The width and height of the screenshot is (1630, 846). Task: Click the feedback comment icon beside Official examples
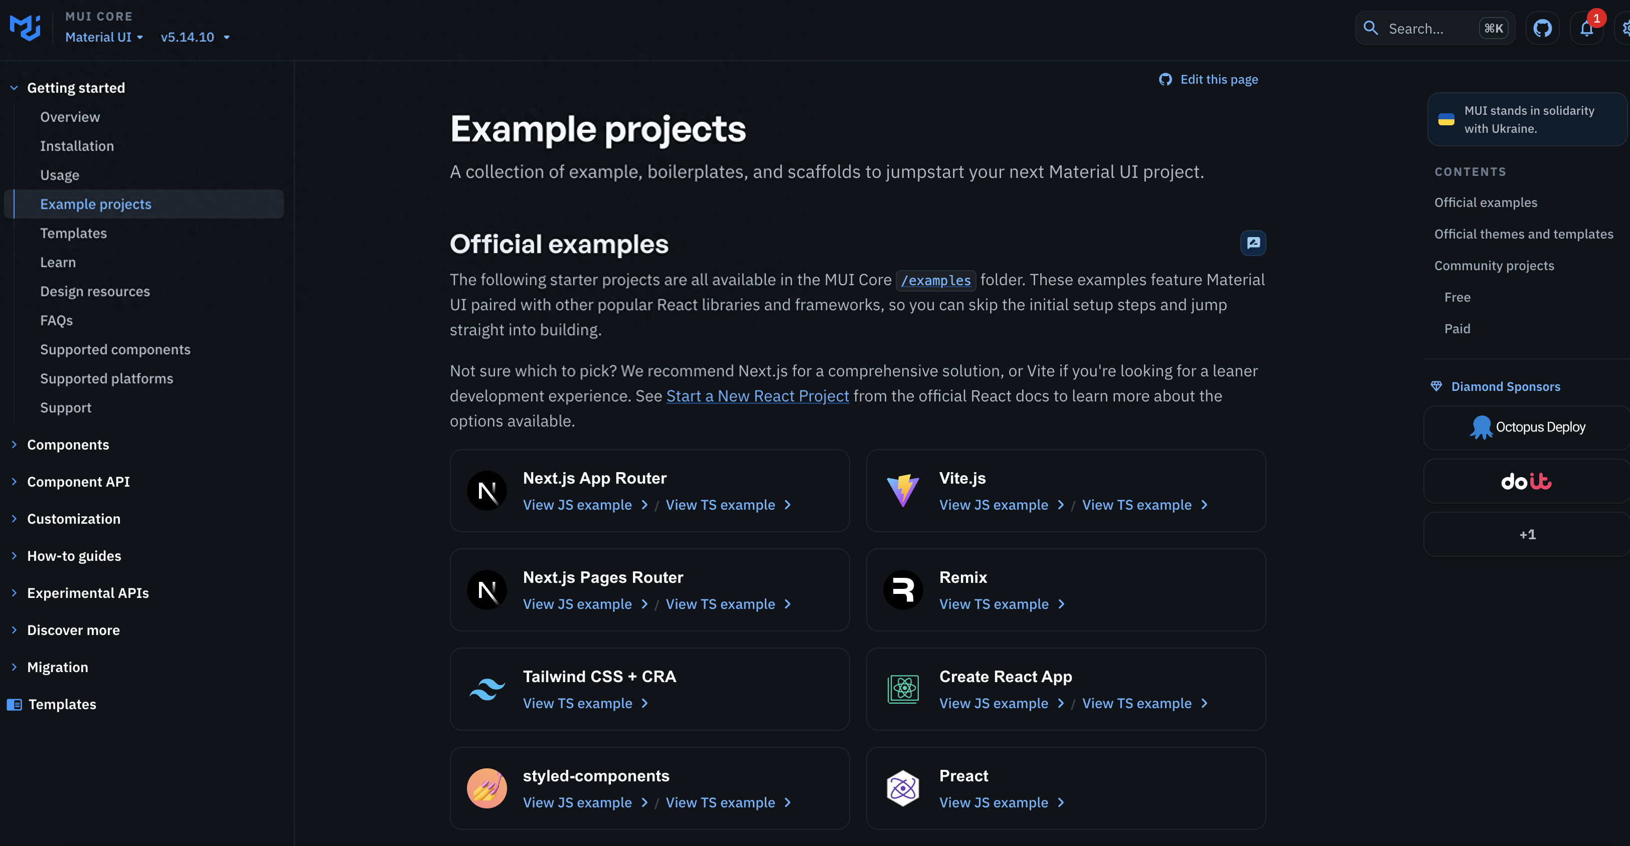click(1253, 243)
